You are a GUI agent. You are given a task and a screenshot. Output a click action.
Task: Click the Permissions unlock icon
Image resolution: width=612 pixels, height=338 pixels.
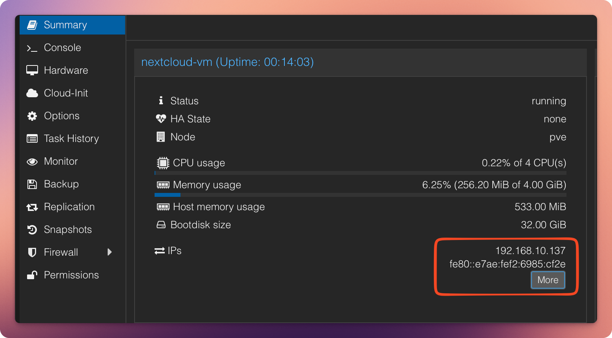click(x=32, y=275)
